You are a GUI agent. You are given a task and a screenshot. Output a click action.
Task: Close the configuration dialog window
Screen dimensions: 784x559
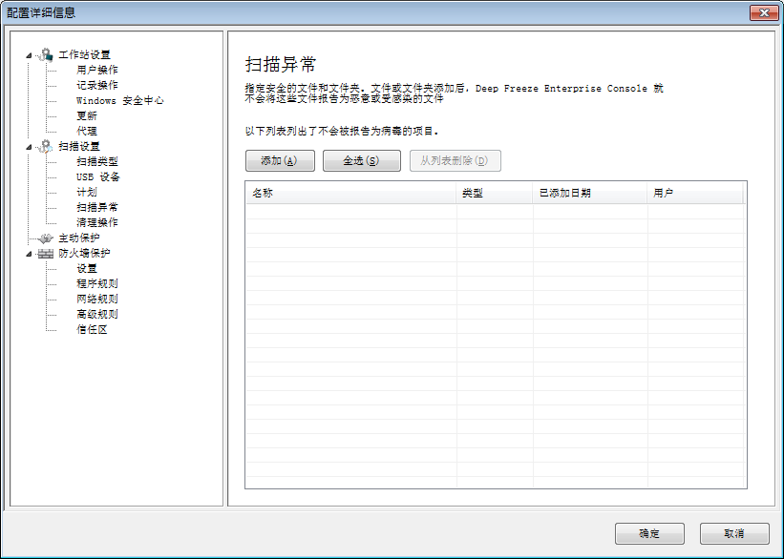(x=762, y=12)
